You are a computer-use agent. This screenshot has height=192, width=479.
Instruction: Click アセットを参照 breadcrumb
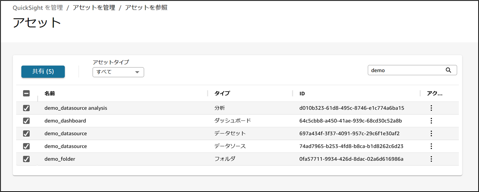click(x=146, y=7)
